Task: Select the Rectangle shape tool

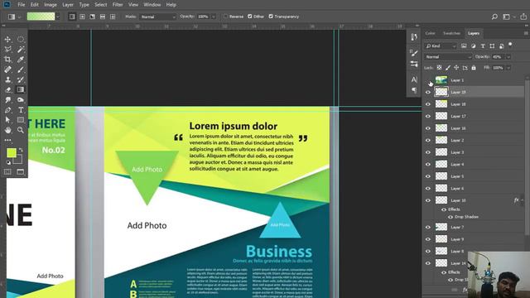Action: (21, 120)
